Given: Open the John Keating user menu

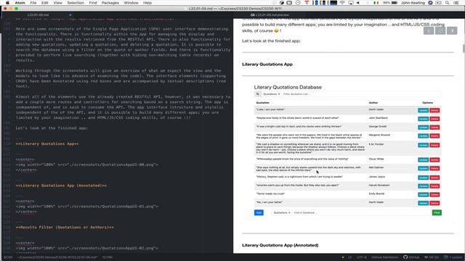Looking at the screenshot, I should 413,3.
